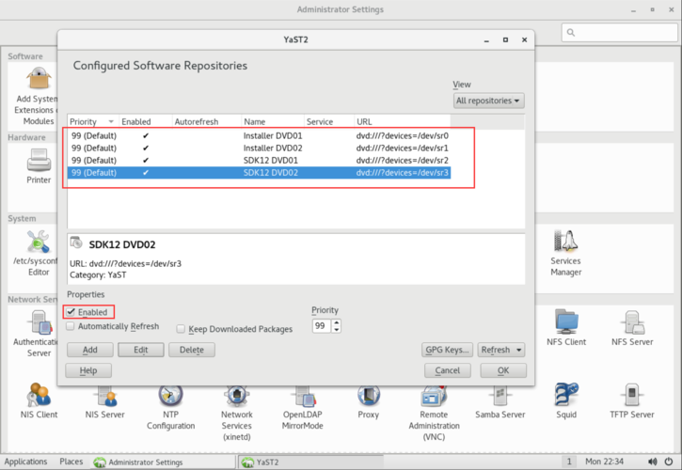Click the Autorefresh column header
This screenshot has height=470, width=682.
pyautogui.click(x=207, y=122)
